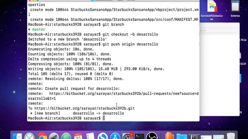The image size is (248, 139).
Task: Click the 'git push origin desarrollo' command
Action: 130,44
